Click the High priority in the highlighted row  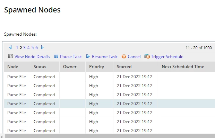pyautogui.click(x=94, y=104)
